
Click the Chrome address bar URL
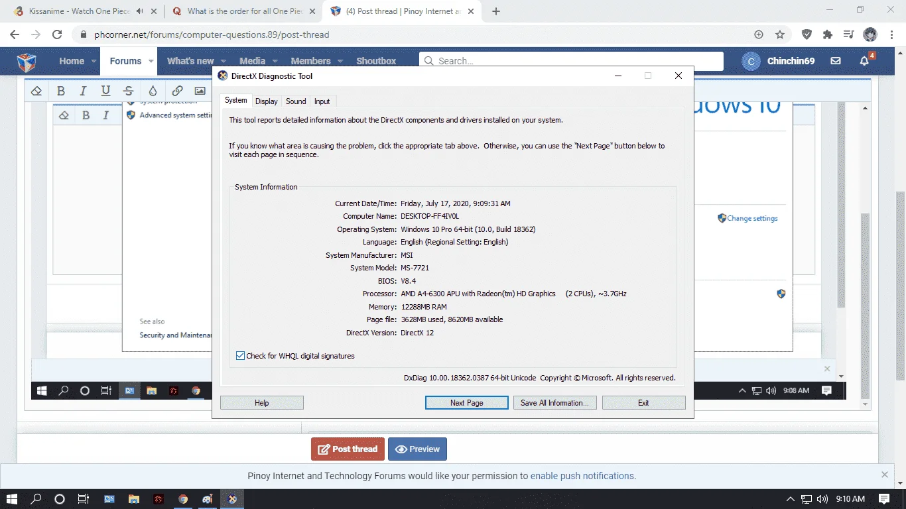click(x=212, y=34)
